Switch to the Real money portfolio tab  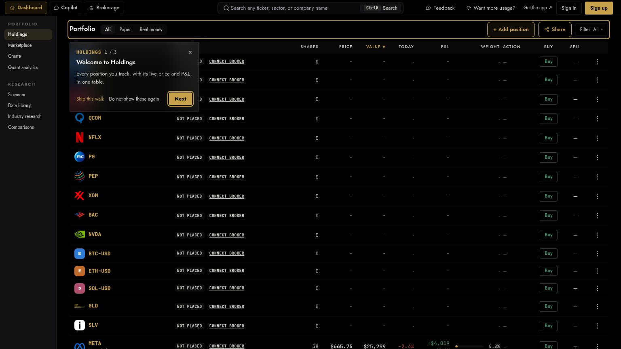point(151,29)
